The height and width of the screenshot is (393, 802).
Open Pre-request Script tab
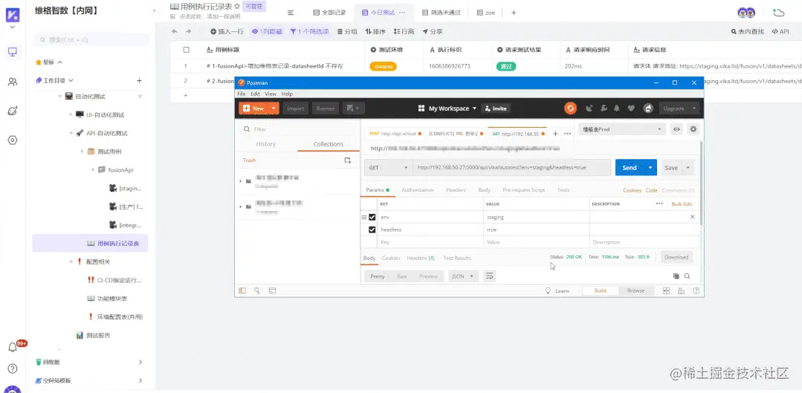[524, 190]
